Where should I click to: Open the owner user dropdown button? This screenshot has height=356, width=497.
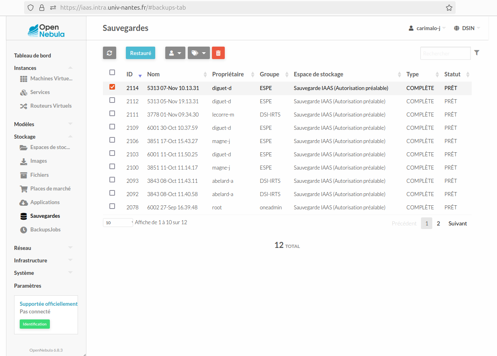point(175,53)
